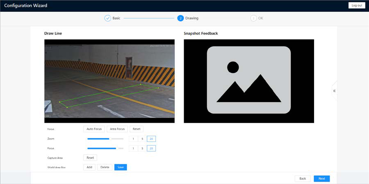The image size is (369, 184).
Task: Expand the side panel double-chevron arrow
Action: 334,91
